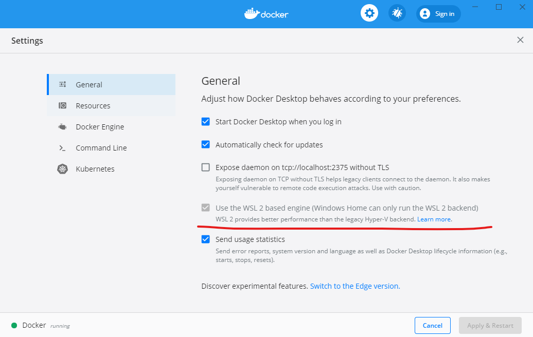This screenshot has width=533, height=337.
Task: Click the 'Settings' title text
Action: (x=27, y=41)
